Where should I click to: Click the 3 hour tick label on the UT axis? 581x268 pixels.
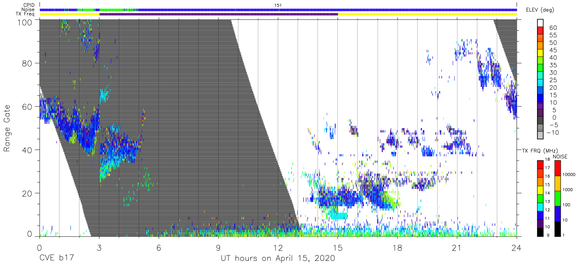[x=99, y=247]
